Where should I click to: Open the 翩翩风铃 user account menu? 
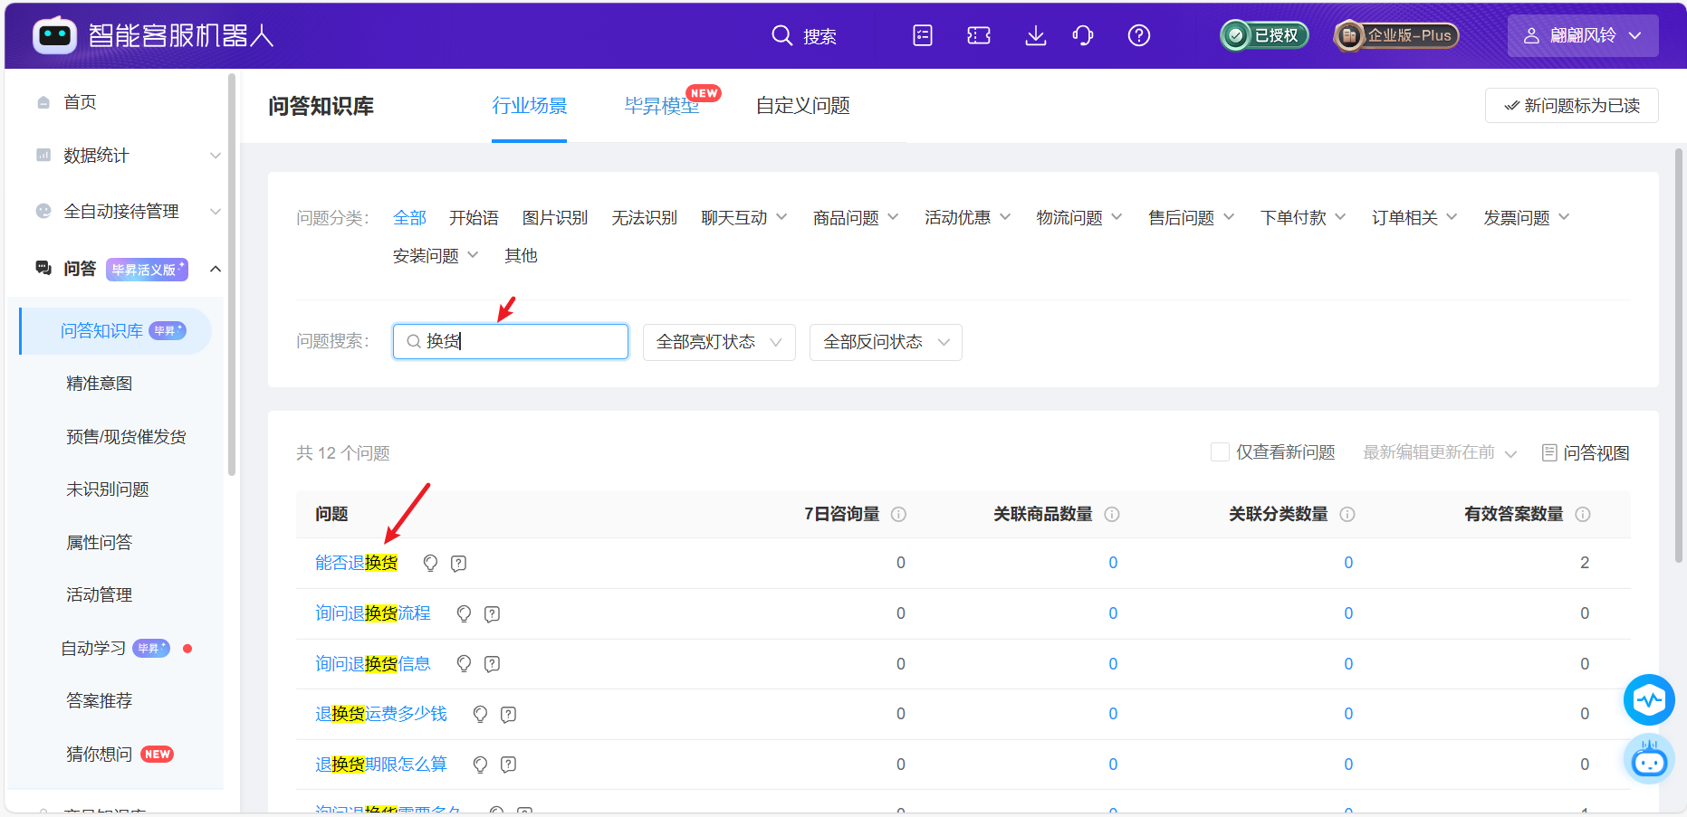(1583, 35)
